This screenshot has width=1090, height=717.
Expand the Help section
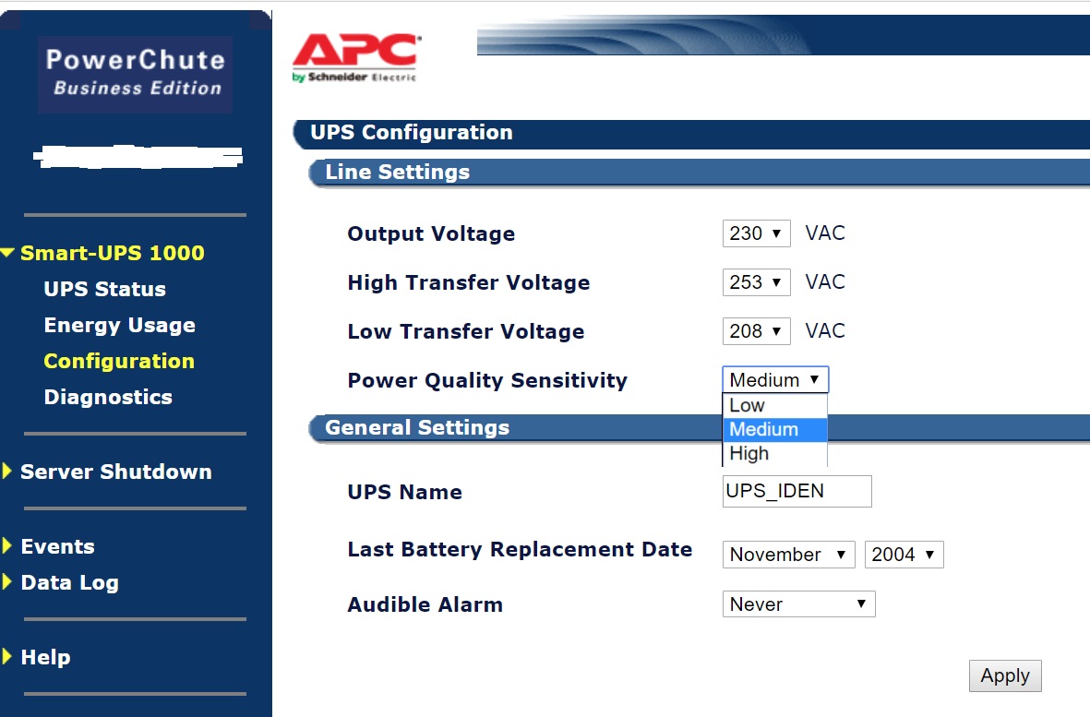(7, 657)
